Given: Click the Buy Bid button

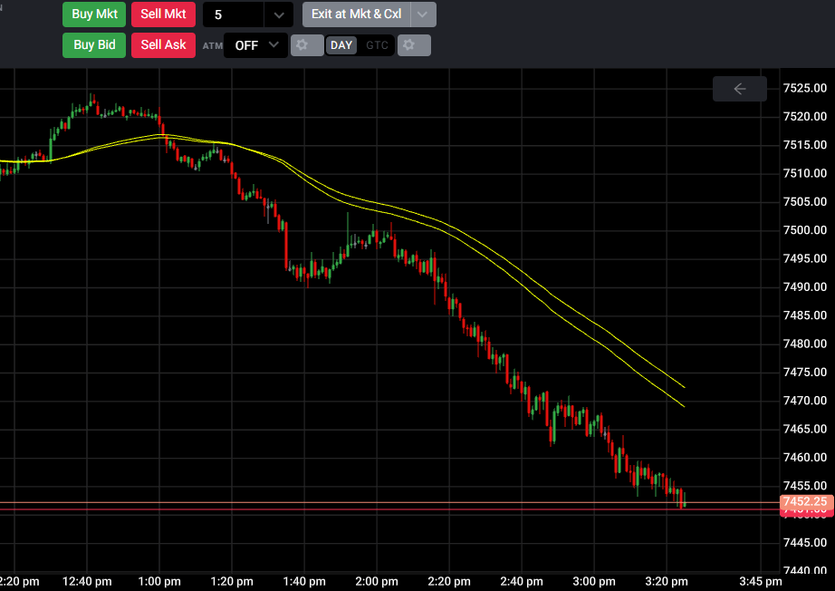Looking at the screenshot, I should tap(94, 45).
